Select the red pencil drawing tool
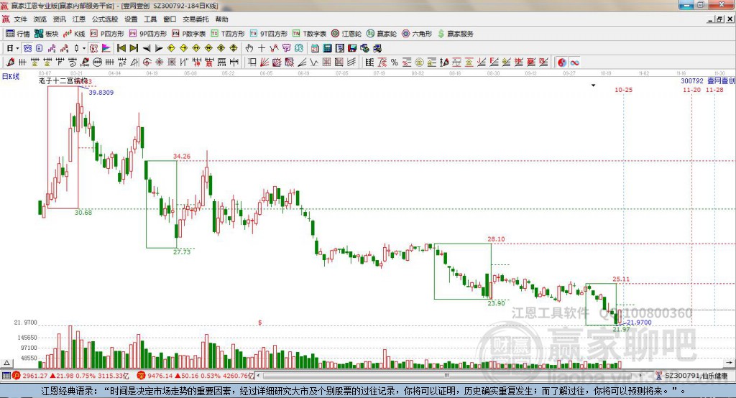736x398 pixels. [x=10, y=62]
